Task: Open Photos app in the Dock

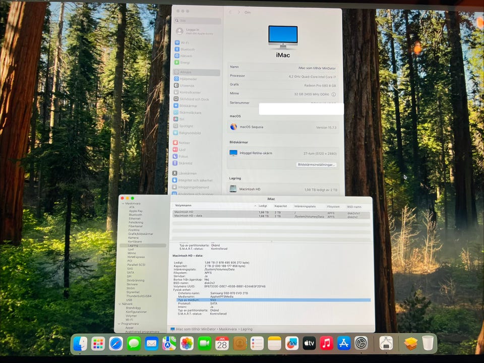Action: click(187, 343)
